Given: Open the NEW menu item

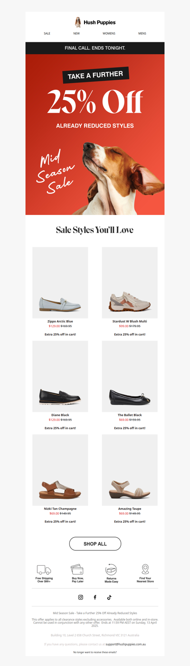Looking at the screenshot, I should 76,34.
